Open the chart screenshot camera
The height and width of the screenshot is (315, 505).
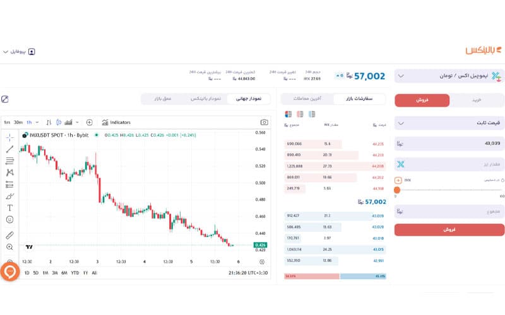265,122
